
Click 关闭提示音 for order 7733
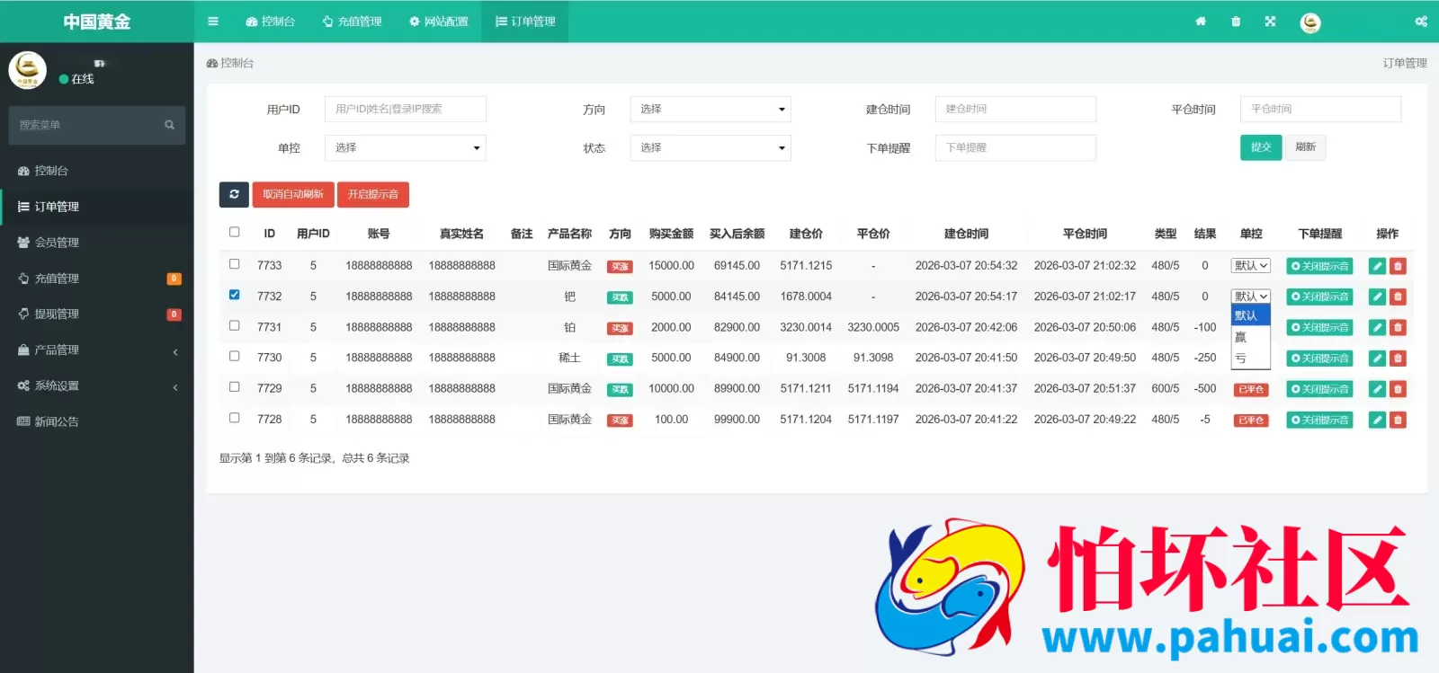coord(1319,266)
